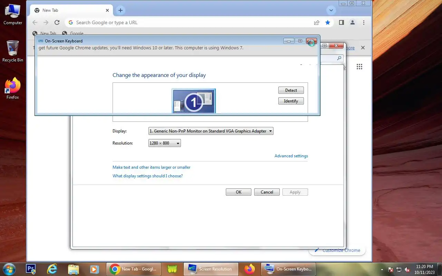Reload the Chrome page
Image resolution: width=442 pixels, height=276 pixels.
point(57,22)
